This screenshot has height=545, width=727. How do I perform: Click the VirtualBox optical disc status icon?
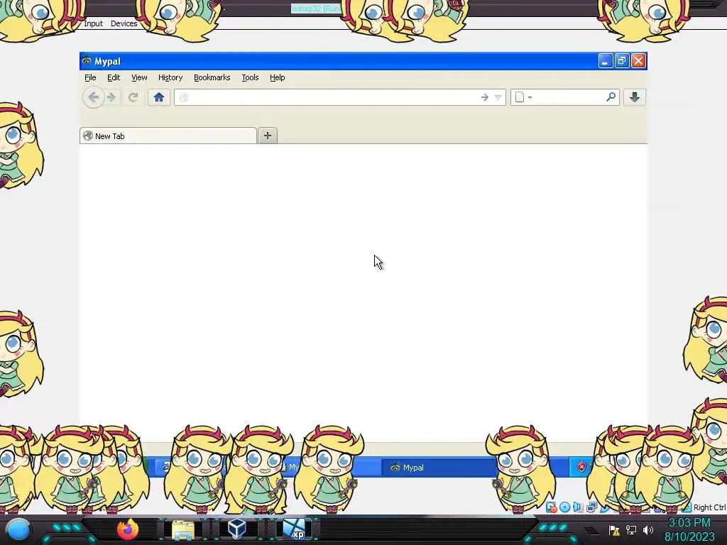564,507
